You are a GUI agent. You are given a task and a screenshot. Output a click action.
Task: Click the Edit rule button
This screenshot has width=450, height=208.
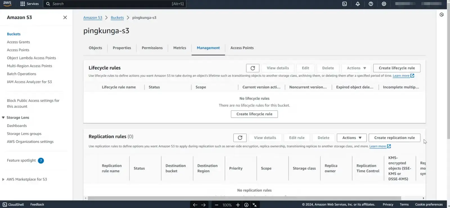click(x=297, y=138)
